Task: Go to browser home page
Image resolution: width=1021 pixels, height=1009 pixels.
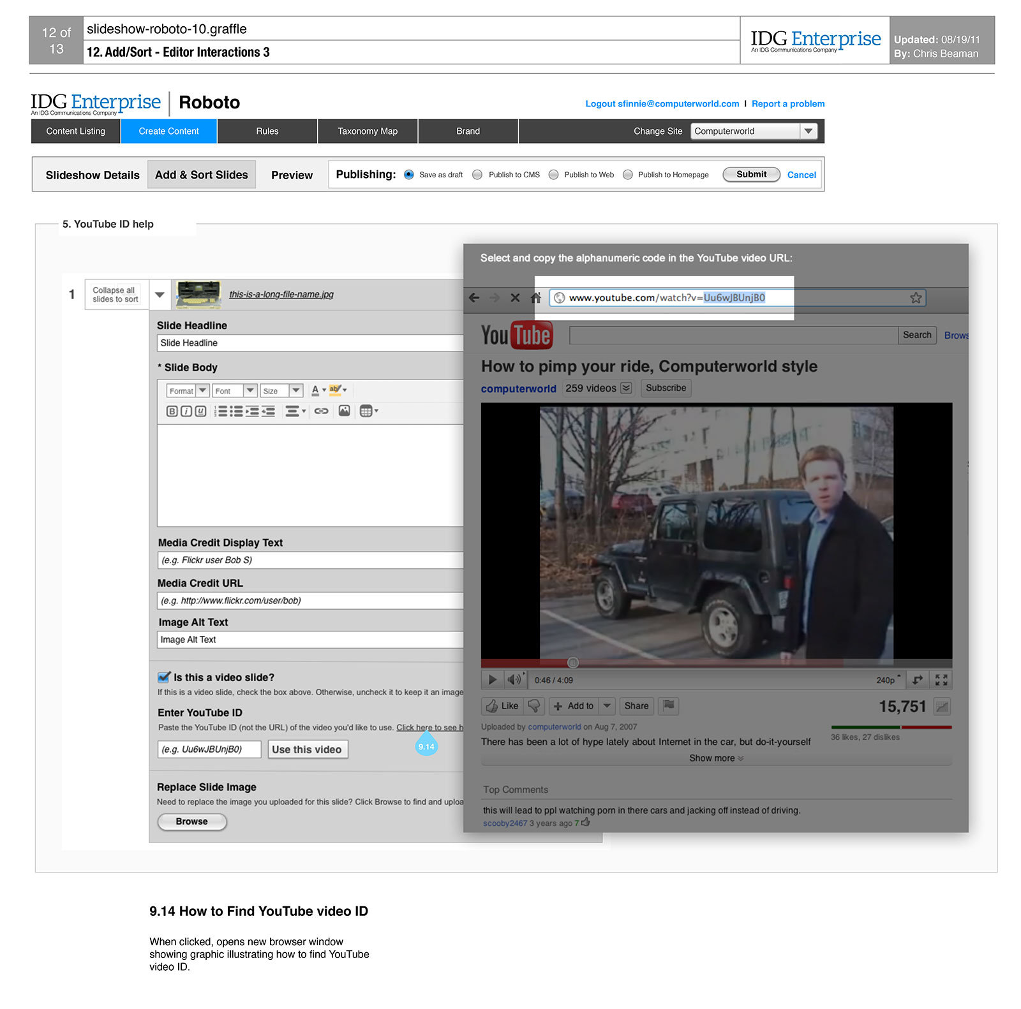Action: [x=536, y=298]
